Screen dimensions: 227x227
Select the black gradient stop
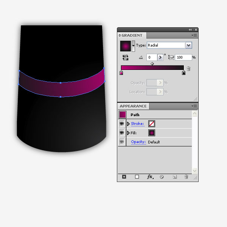tap(183, 73)
